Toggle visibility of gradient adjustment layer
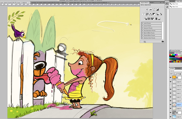The width and height of the screenshot is (182, 119). pos(170,112)
